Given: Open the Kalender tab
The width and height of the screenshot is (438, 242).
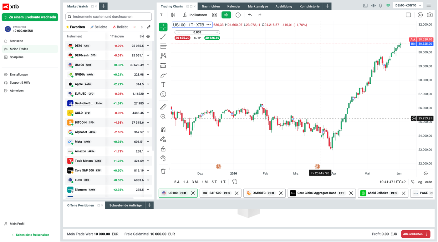Looking at the screenshot, I should tap(234, 6).
